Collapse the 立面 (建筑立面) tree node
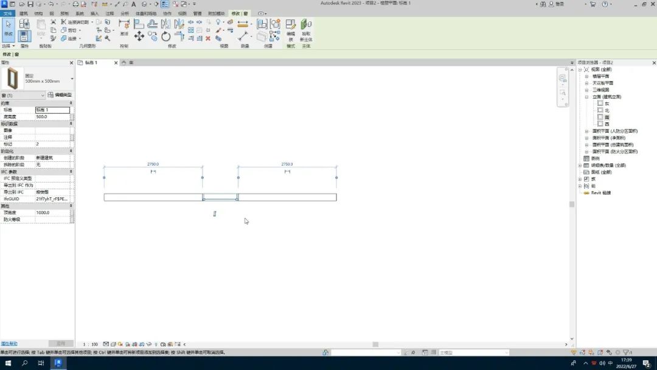This screenshot has width=657, height=370. tap(586, 97)
